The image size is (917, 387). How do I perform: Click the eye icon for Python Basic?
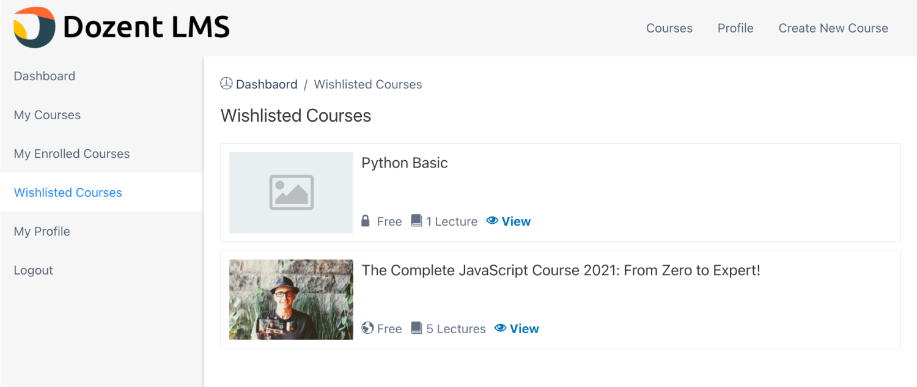[x=492, y=221]
